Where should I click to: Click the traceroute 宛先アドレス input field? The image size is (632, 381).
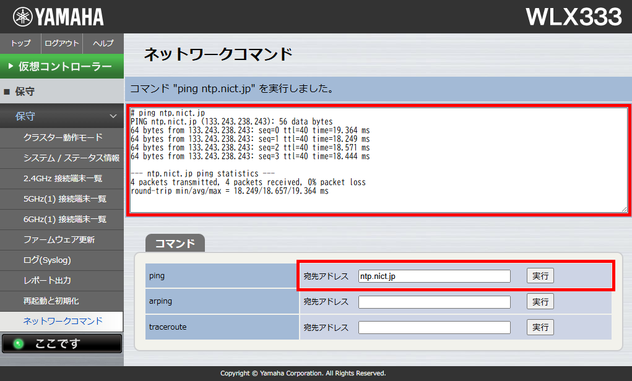click(434, 327)
